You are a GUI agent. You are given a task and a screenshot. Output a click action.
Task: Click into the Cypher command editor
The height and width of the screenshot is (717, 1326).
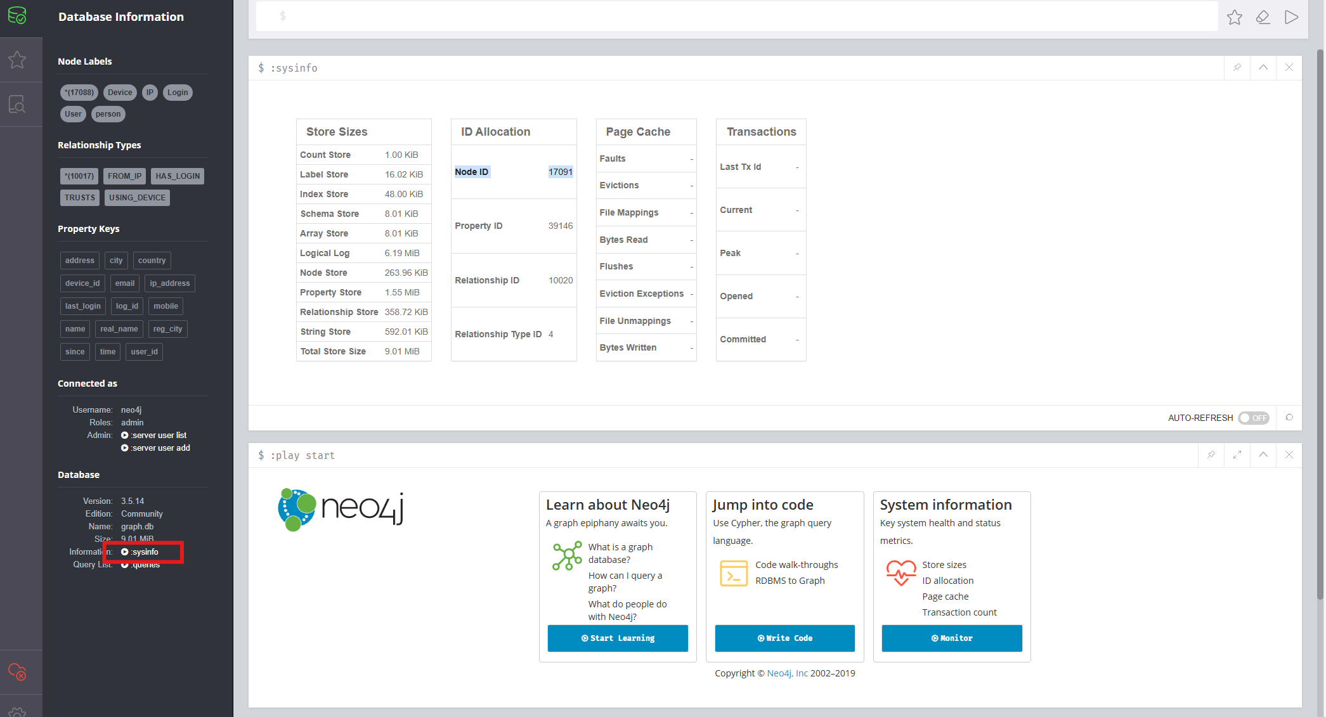[x=736, y=16]
